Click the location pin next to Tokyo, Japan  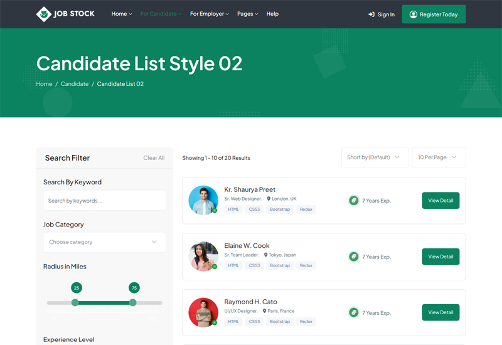(x=265, y=255)
